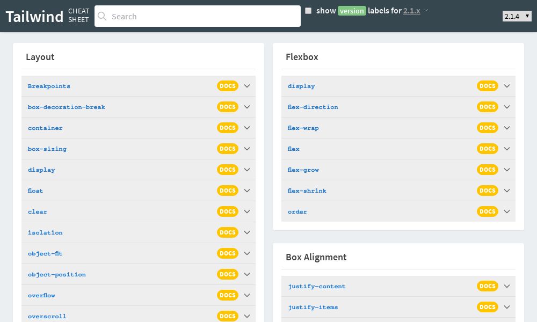This screenshot has height=322, width=537.
Task: Expand the container utility entry
Action: click(x=247, y=128)
